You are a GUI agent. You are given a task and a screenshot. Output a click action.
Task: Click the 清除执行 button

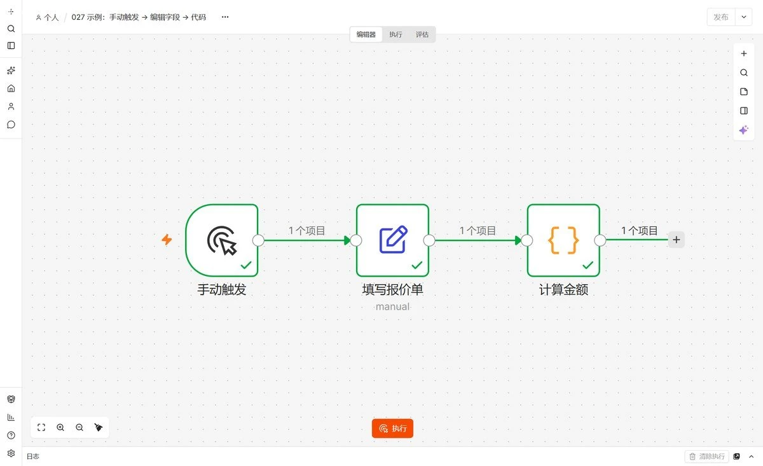pyautogui.click(x=707, y=456)
